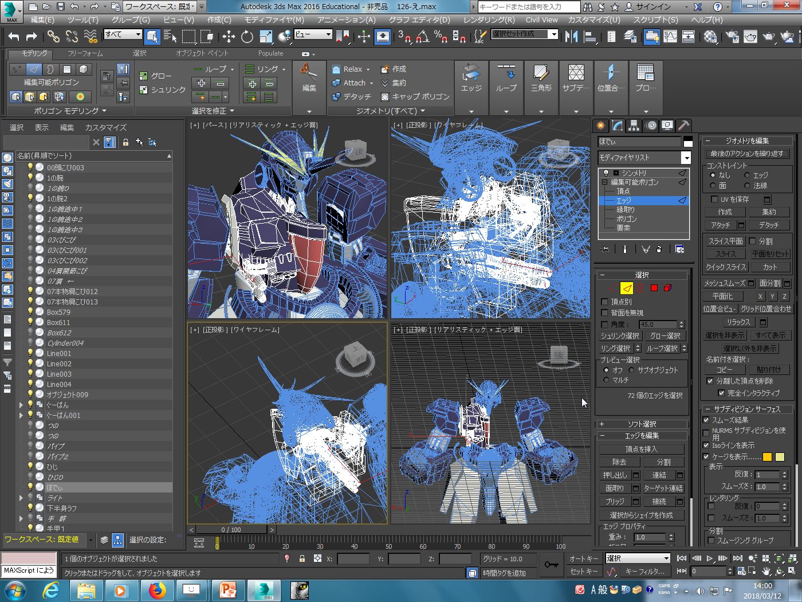Enable the Preserve UVs checkbox
This screenshot has width=802, height=602.
pos(714,200)
